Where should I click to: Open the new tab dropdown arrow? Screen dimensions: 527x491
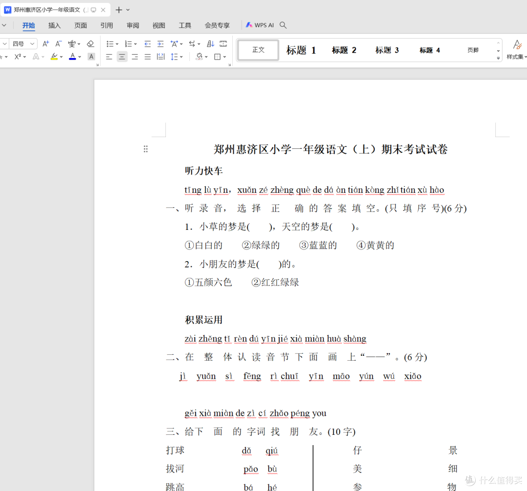tap(128, 10)
